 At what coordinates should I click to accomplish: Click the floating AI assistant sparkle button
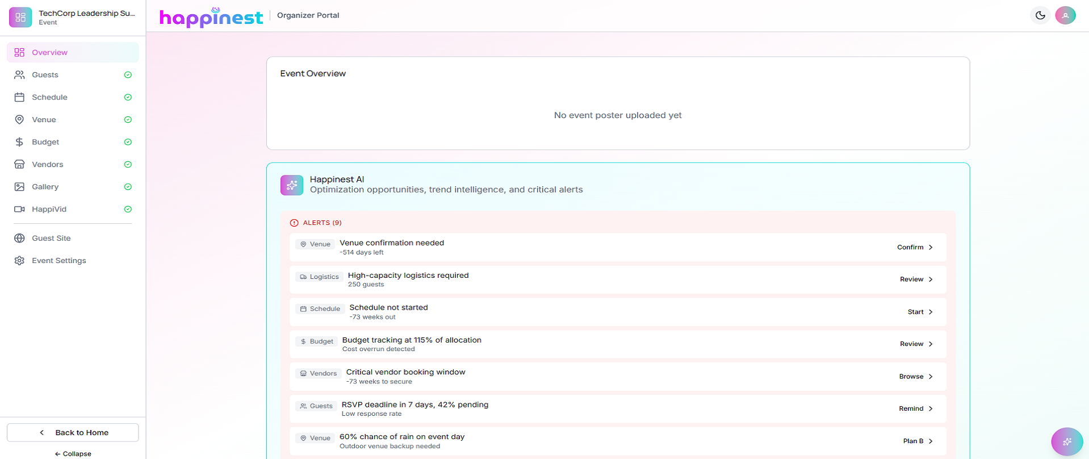[x=1067, y=441]
